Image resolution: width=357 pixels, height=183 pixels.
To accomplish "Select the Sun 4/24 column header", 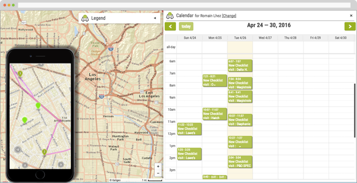I will [x=189, y=38].
